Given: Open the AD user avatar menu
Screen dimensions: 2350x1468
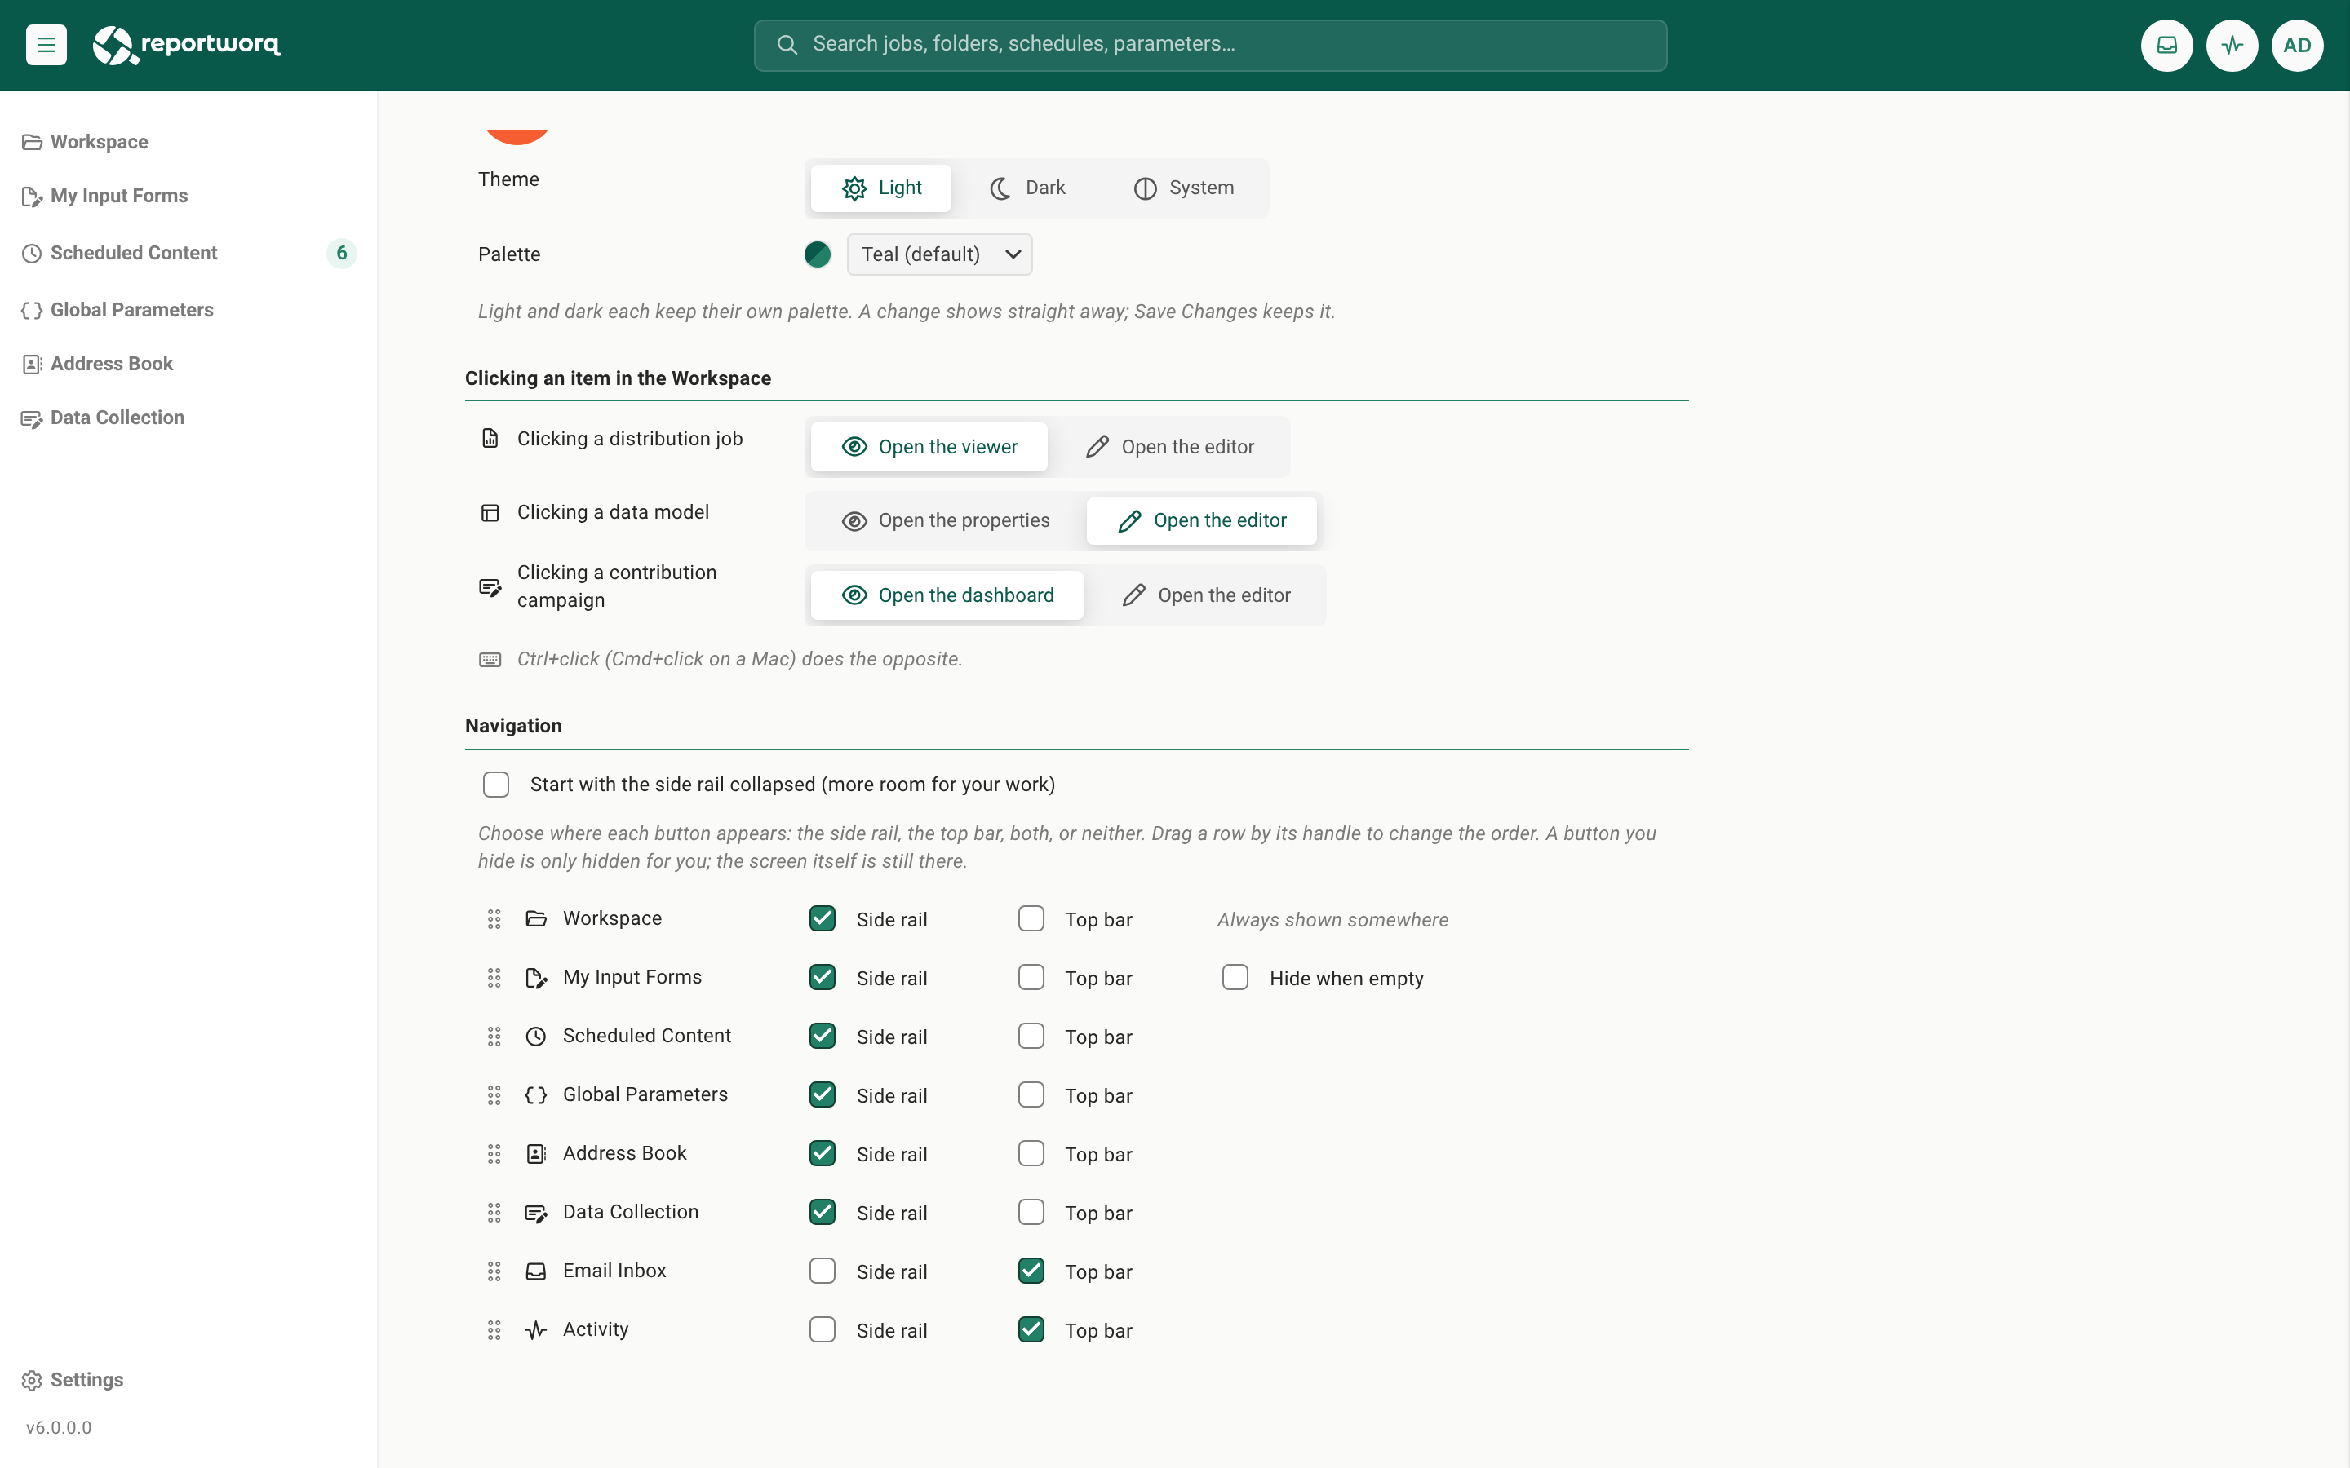Looking at the screenshot, I should click(2297, 45).
